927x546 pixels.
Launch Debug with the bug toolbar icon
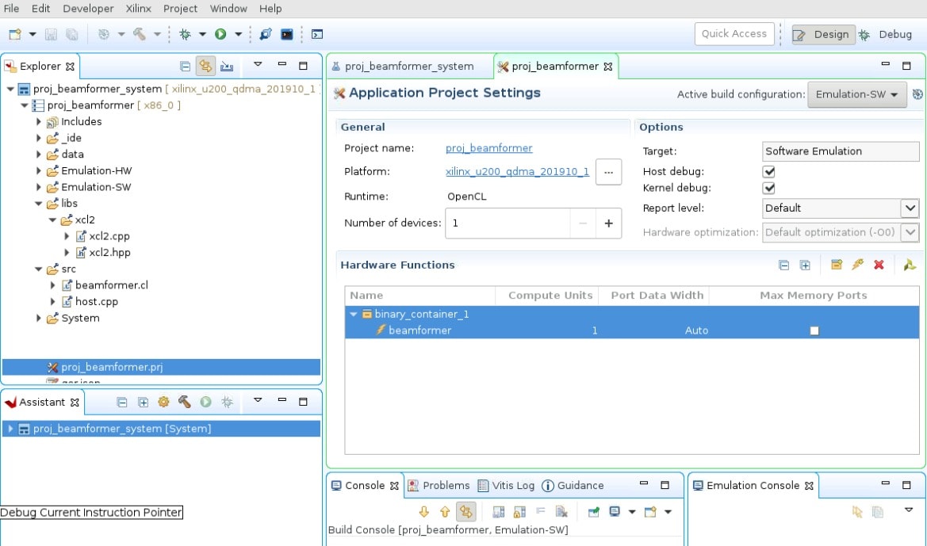pyautogui.click(x=185, y=34)
